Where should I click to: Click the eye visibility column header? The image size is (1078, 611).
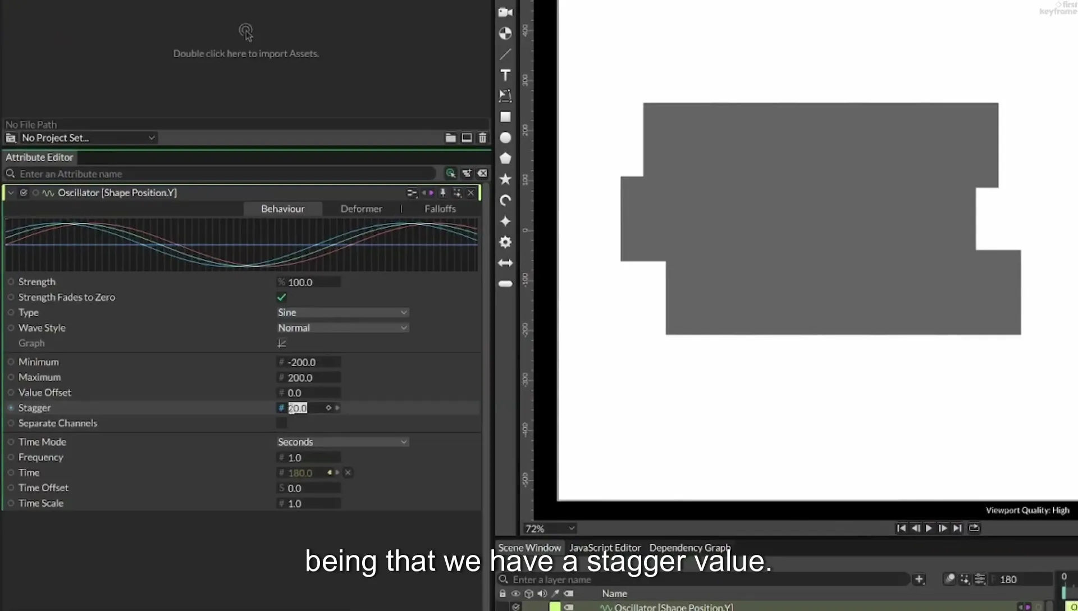coord(515,594)
